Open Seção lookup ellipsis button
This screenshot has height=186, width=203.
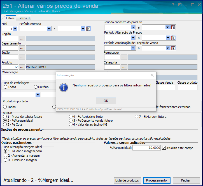pos(22,57)
